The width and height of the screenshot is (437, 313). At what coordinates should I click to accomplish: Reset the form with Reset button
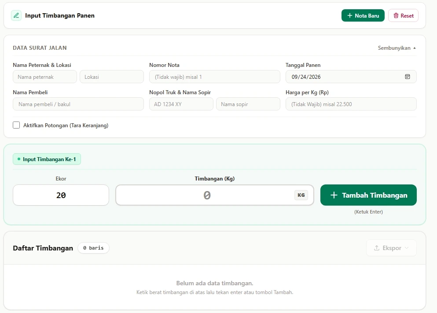403,15
